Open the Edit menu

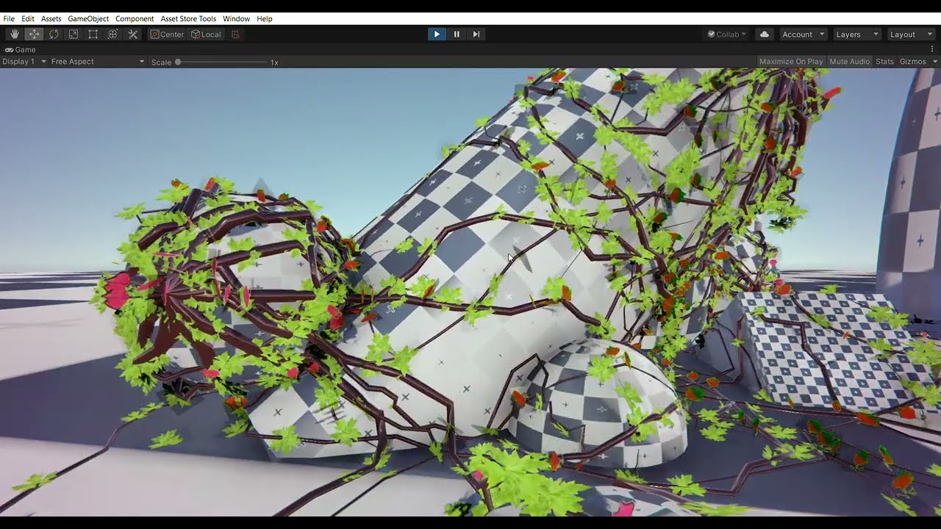(28, 18)
